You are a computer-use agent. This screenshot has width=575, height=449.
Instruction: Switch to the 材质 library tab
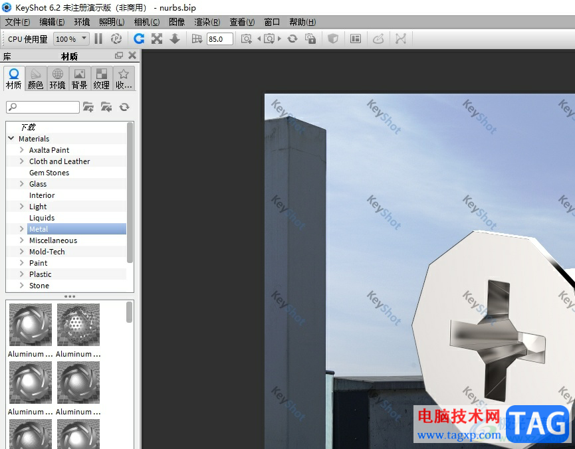coord(14,78)
